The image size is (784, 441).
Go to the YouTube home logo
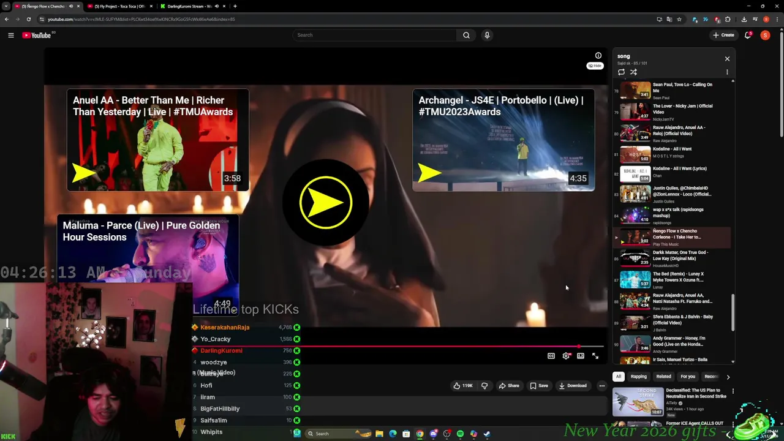(x=37, y=36)
